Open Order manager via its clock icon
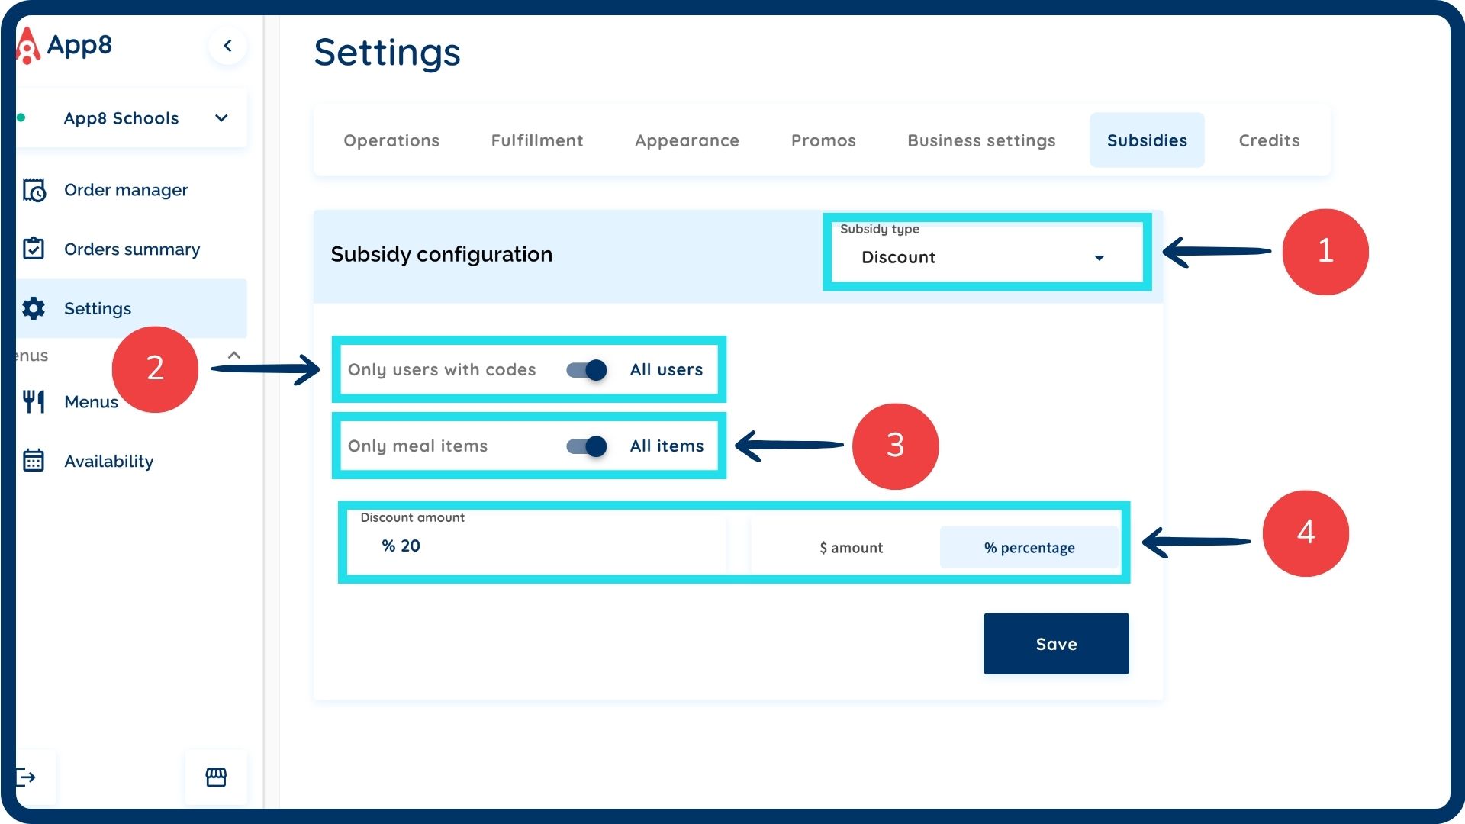Viewport: 1465px width, 824px height. [34, 190]
